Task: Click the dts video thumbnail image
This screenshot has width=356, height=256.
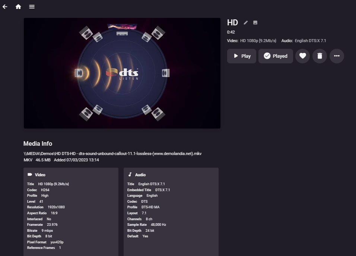Action: (122, 73)
